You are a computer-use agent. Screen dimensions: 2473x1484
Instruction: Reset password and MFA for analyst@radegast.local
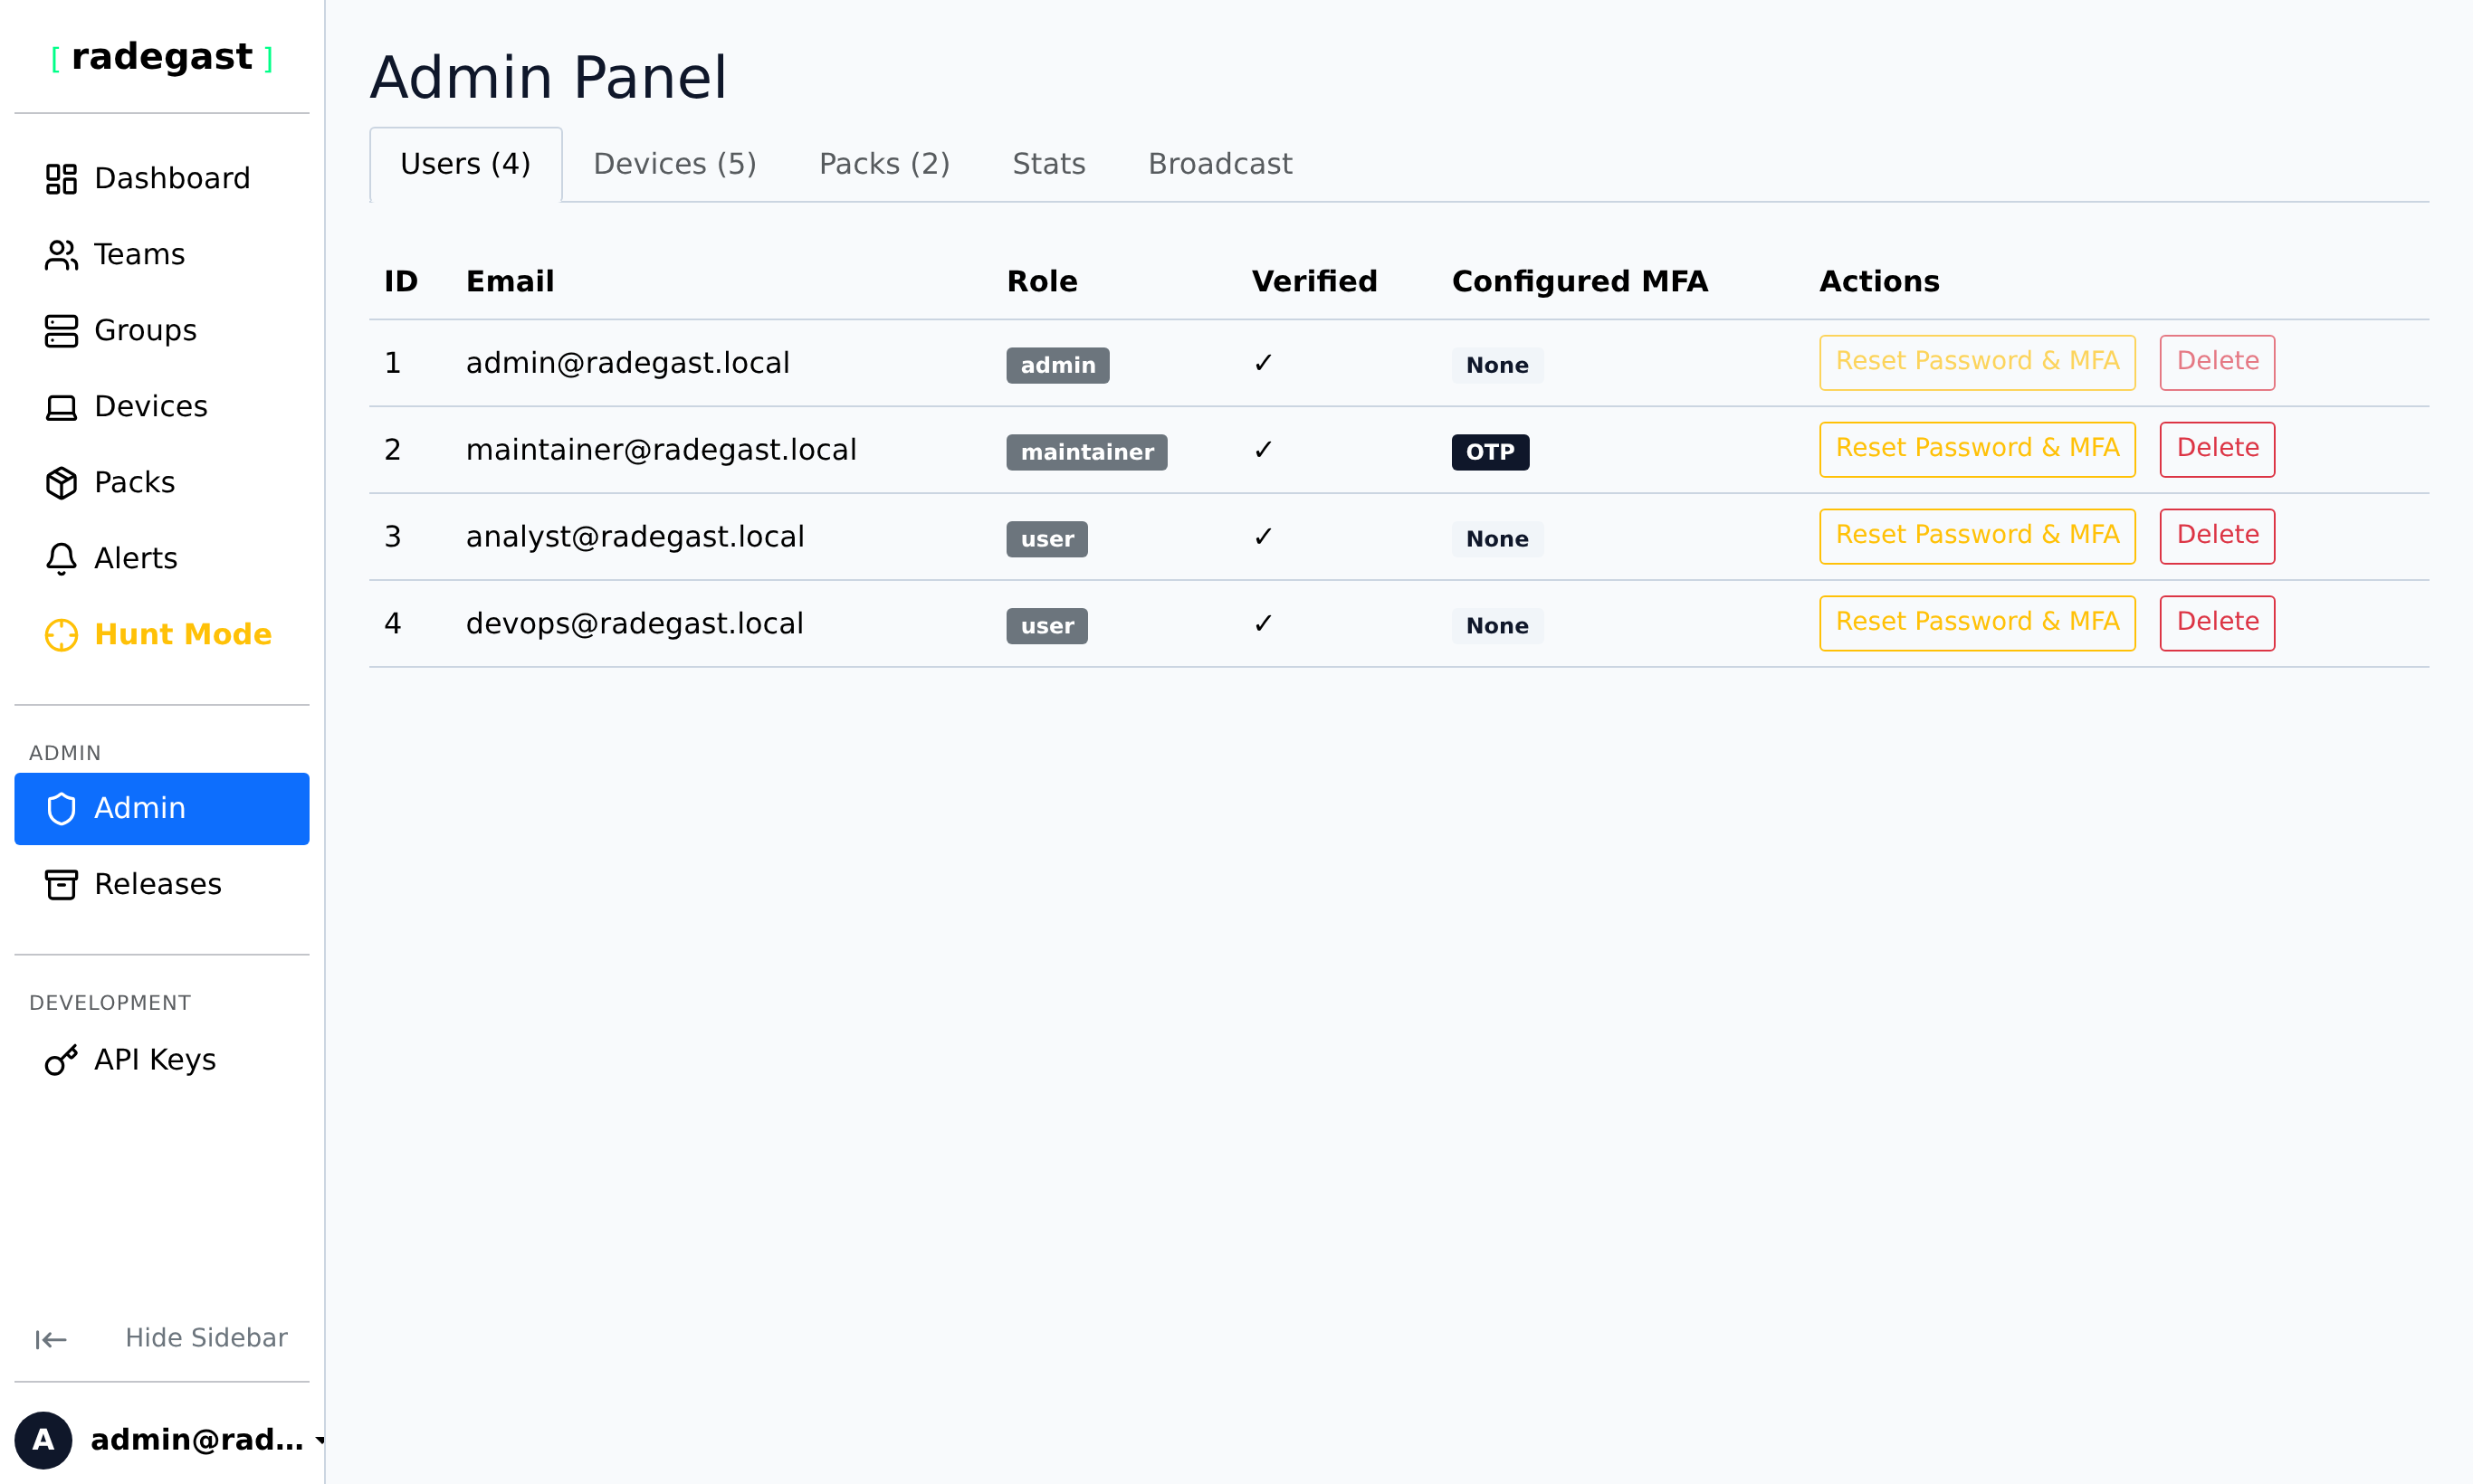tap(1977, 536)
